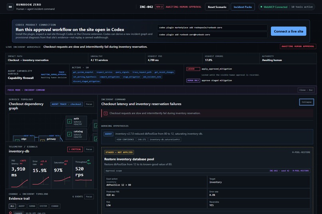
Task: Select the catalog service node
Action: (76, 134)
